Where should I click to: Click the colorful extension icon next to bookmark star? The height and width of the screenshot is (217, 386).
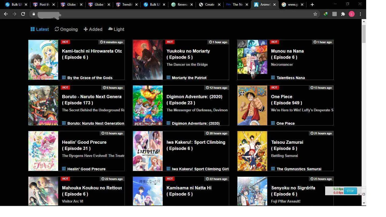[326, 14]
